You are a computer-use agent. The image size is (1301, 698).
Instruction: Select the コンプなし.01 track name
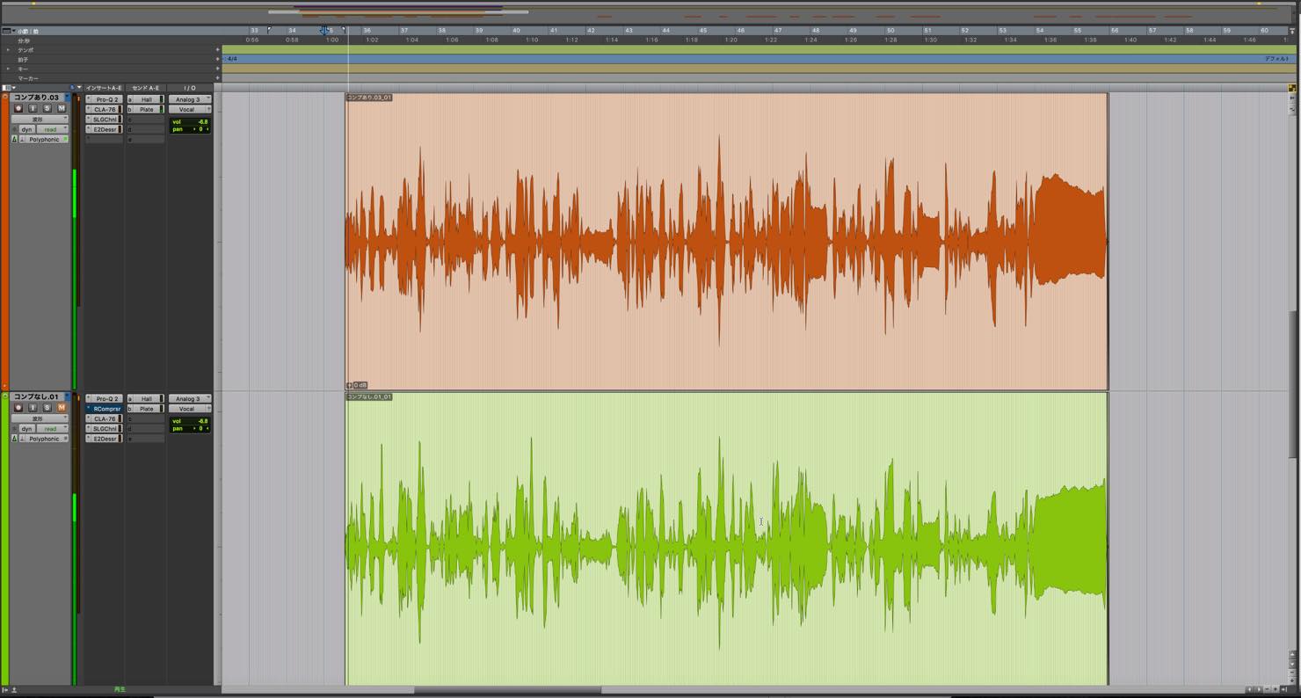(37, 396)
